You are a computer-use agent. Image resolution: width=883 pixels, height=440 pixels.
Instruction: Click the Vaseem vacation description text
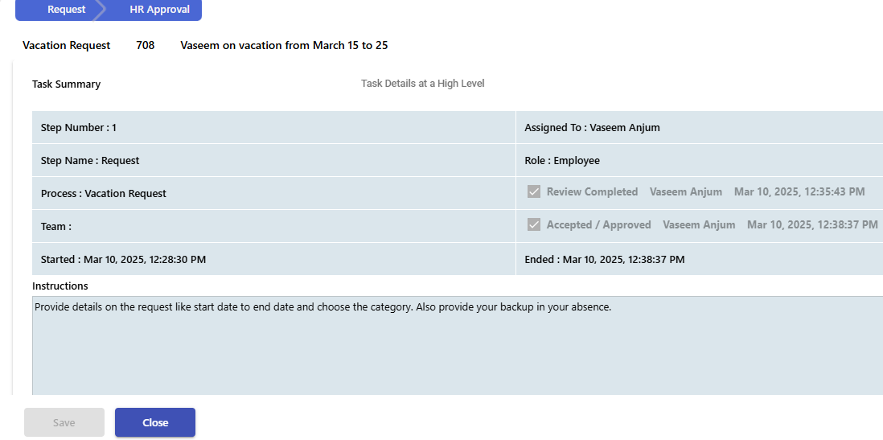point(284,45)
